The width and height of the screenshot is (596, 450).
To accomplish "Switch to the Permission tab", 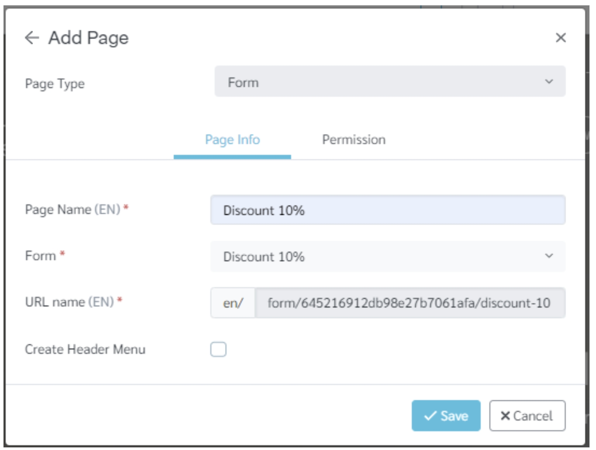I will 354,140.
